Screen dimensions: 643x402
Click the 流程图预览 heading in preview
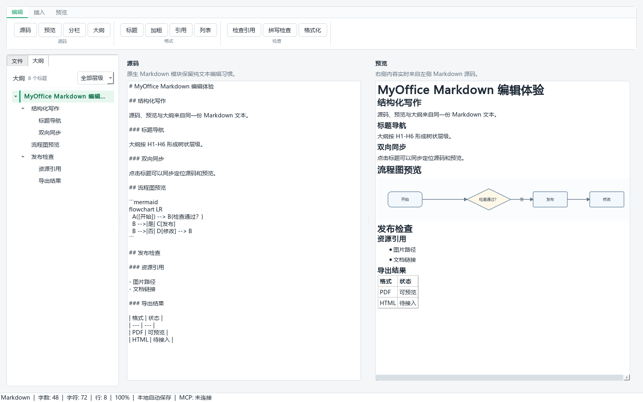399,170
